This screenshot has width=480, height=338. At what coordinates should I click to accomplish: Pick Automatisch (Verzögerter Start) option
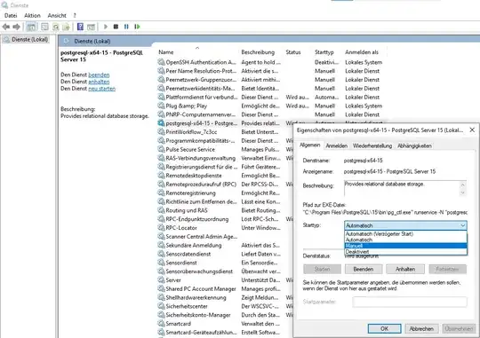pos(405,234)
